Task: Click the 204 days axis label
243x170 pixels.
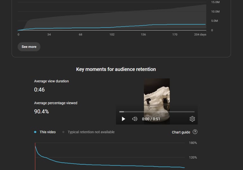Action: point(200,35)
